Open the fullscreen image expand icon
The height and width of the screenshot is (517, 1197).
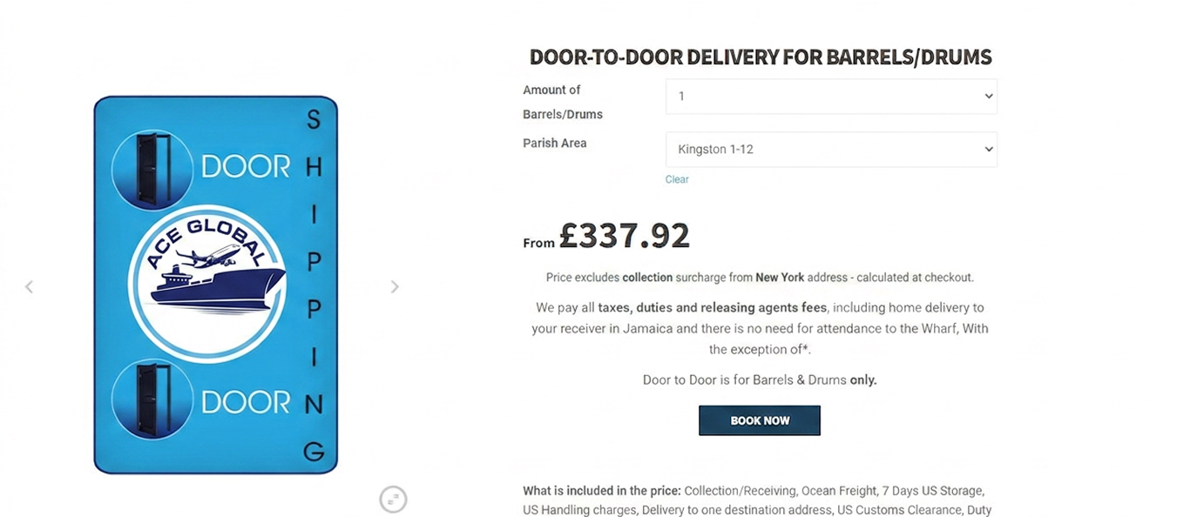point(393,499)
